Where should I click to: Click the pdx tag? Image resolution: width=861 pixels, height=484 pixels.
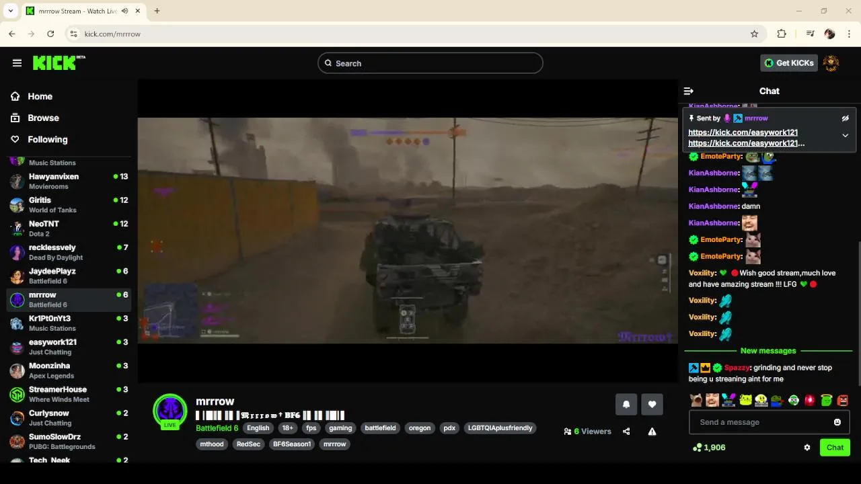point(449,428)
